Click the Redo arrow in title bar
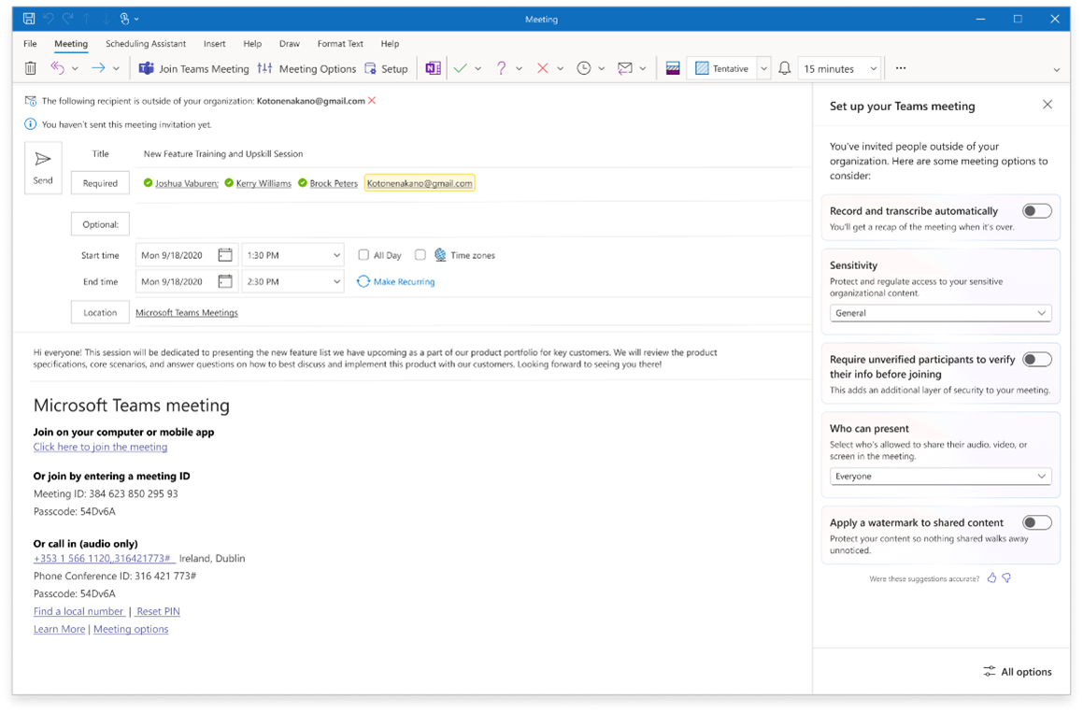1083x713 pixels. [x=67, y=19]
